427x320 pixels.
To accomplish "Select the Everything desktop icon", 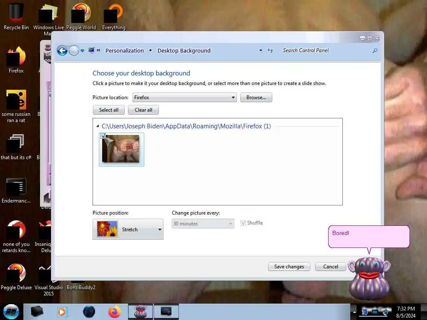I will [113, 16].
